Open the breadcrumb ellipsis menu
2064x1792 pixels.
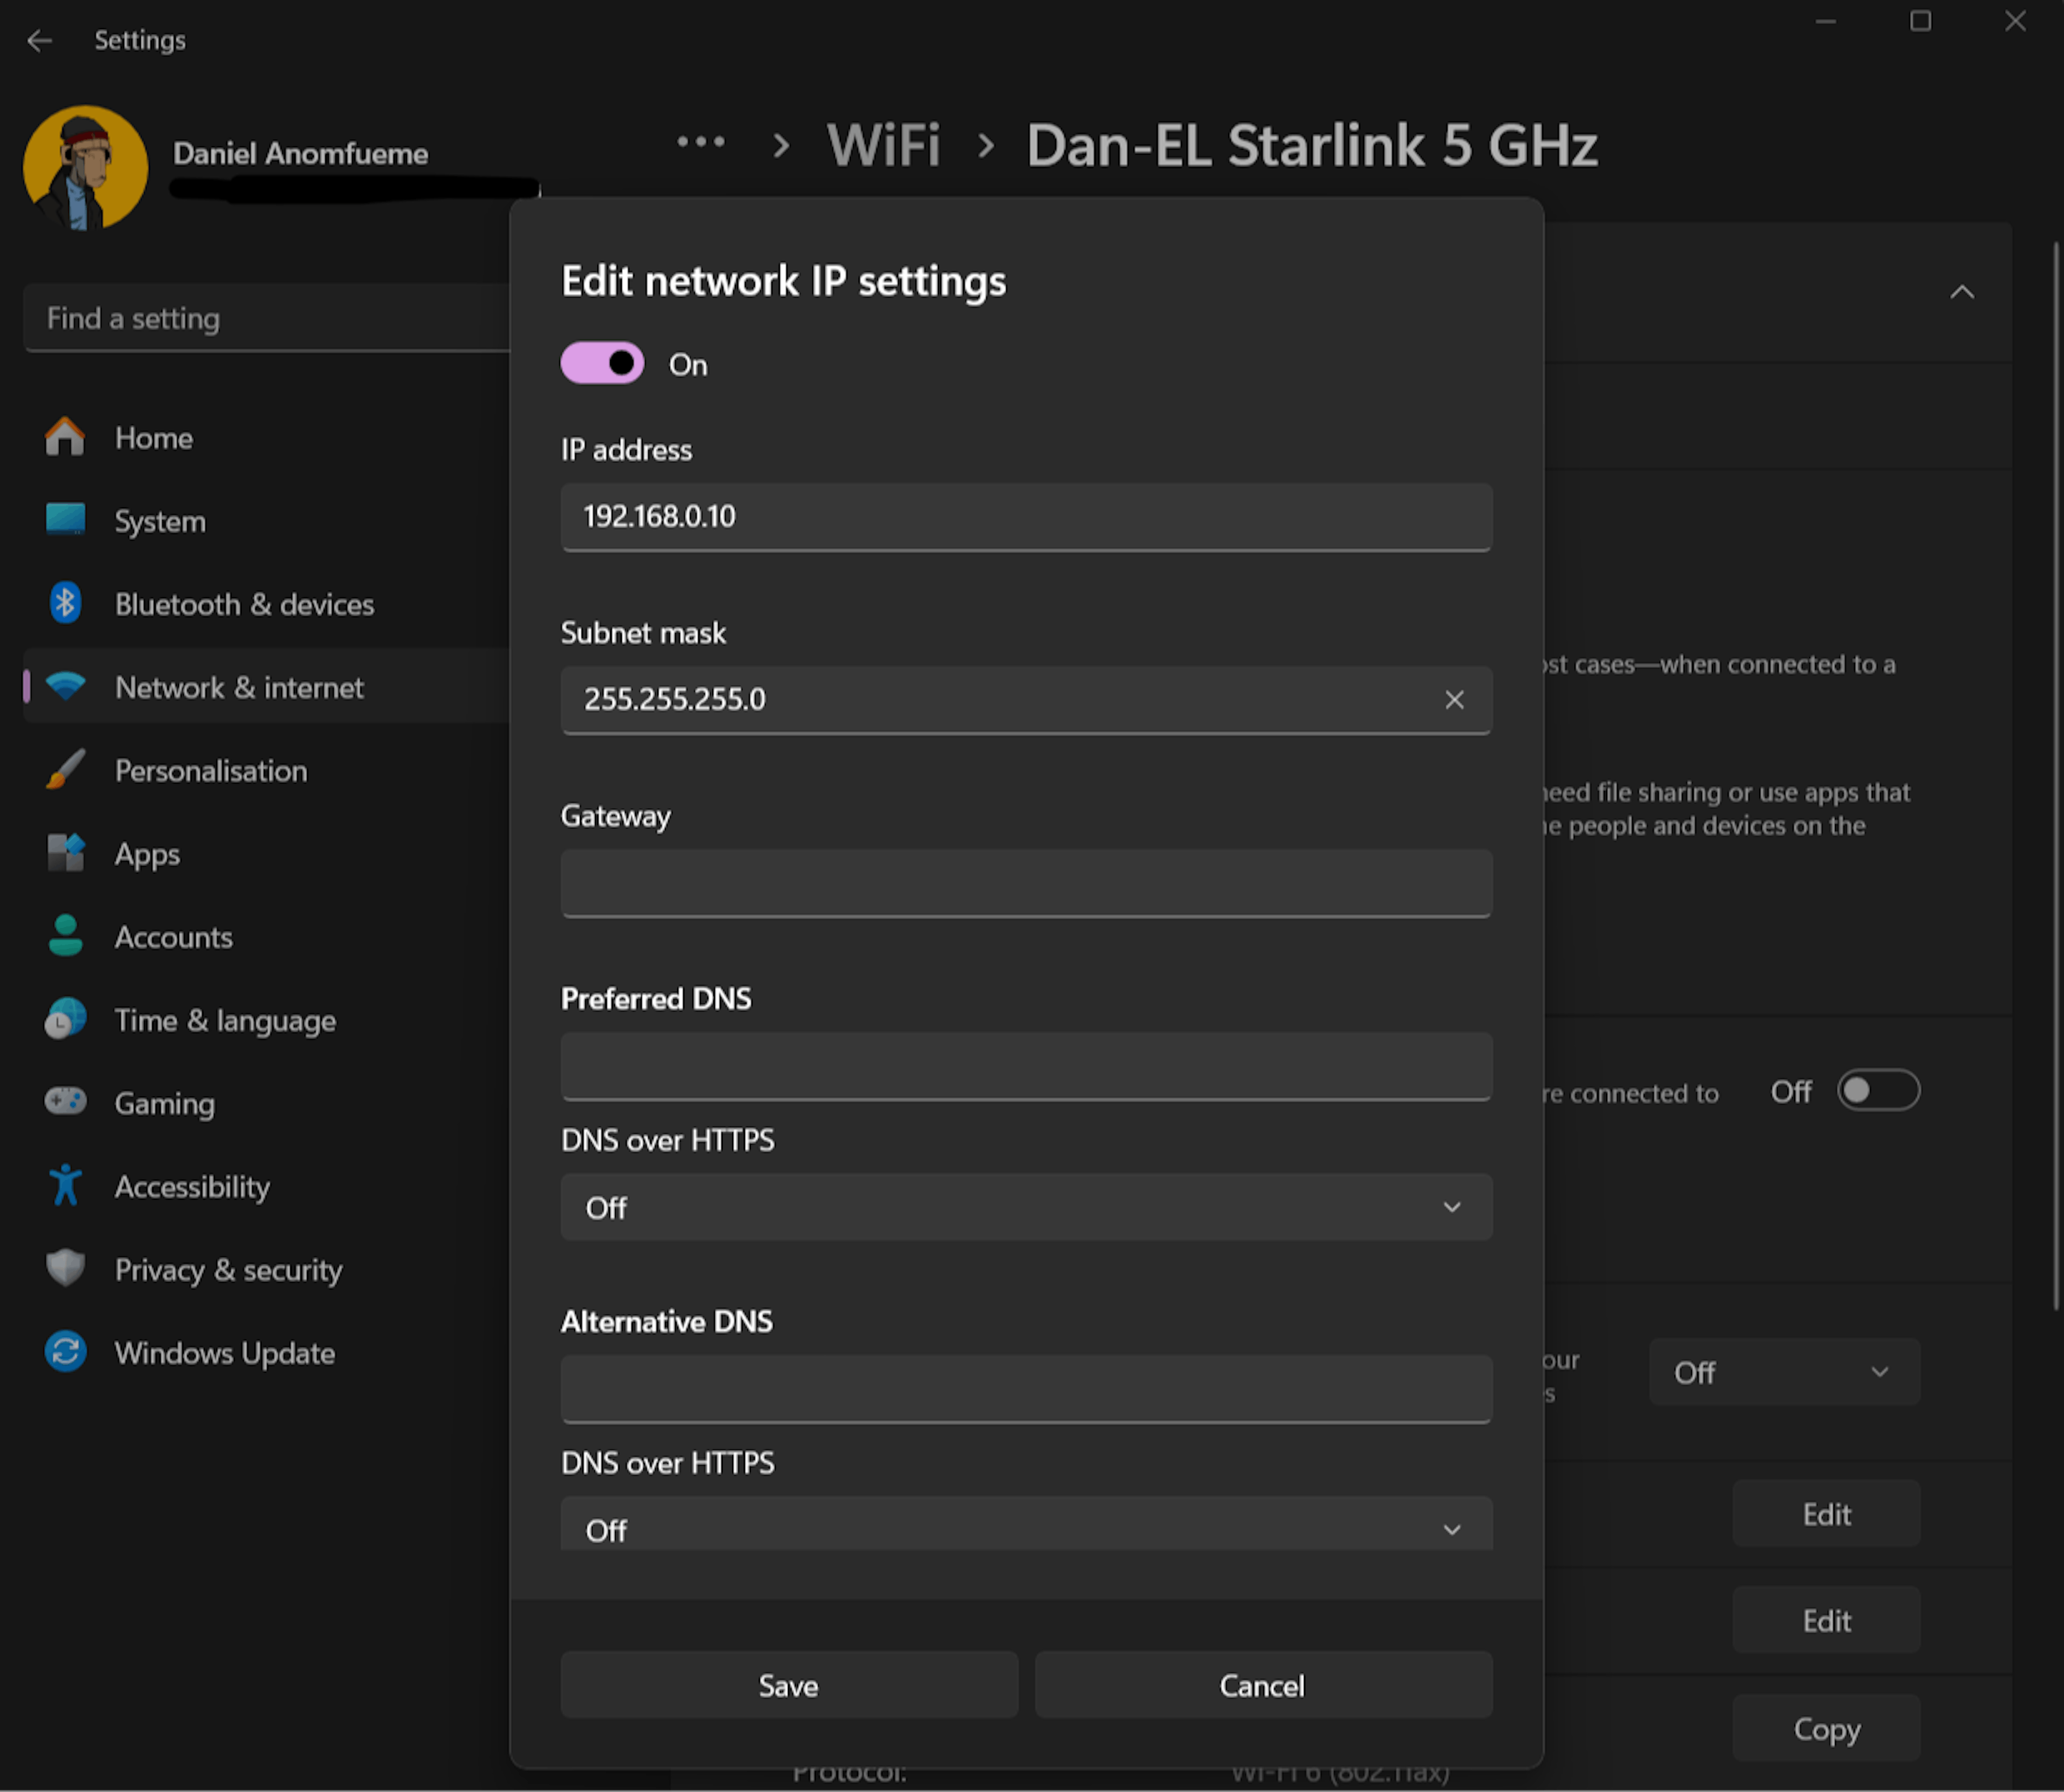tap(700, 143)
